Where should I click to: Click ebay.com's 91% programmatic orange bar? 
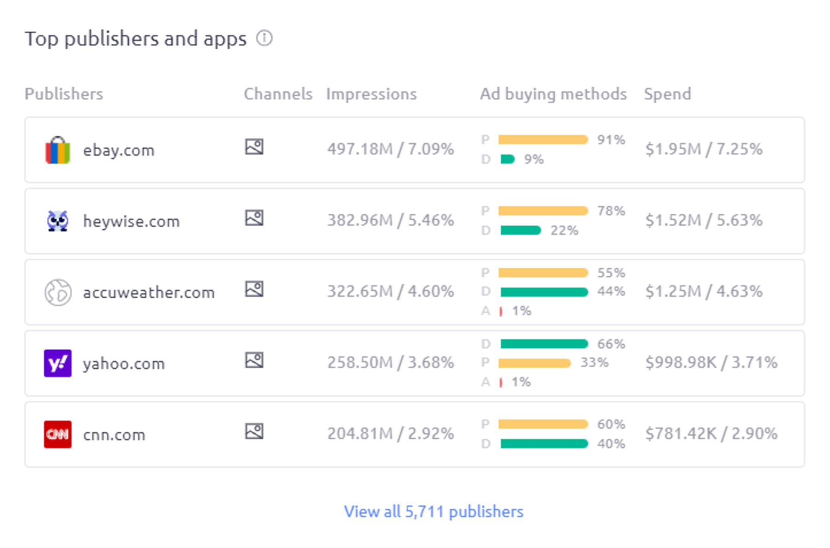[543, 140]
